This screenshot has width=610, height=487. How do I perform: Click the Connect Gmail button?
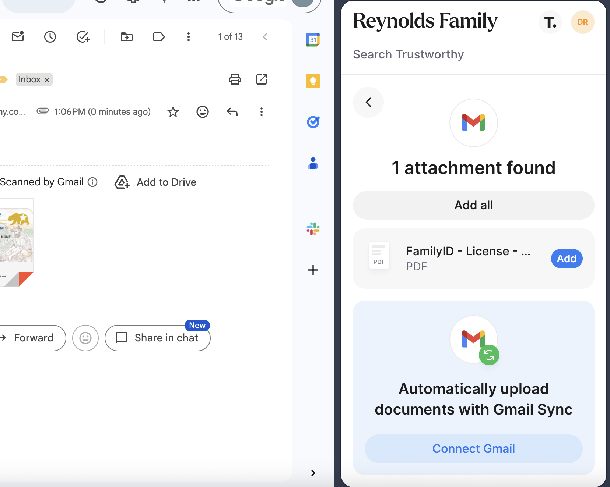pos(473,449)
